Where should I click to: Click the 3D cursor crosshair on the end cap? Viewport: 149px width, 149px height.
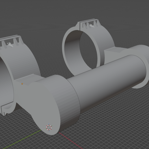(x=49, y=127)
